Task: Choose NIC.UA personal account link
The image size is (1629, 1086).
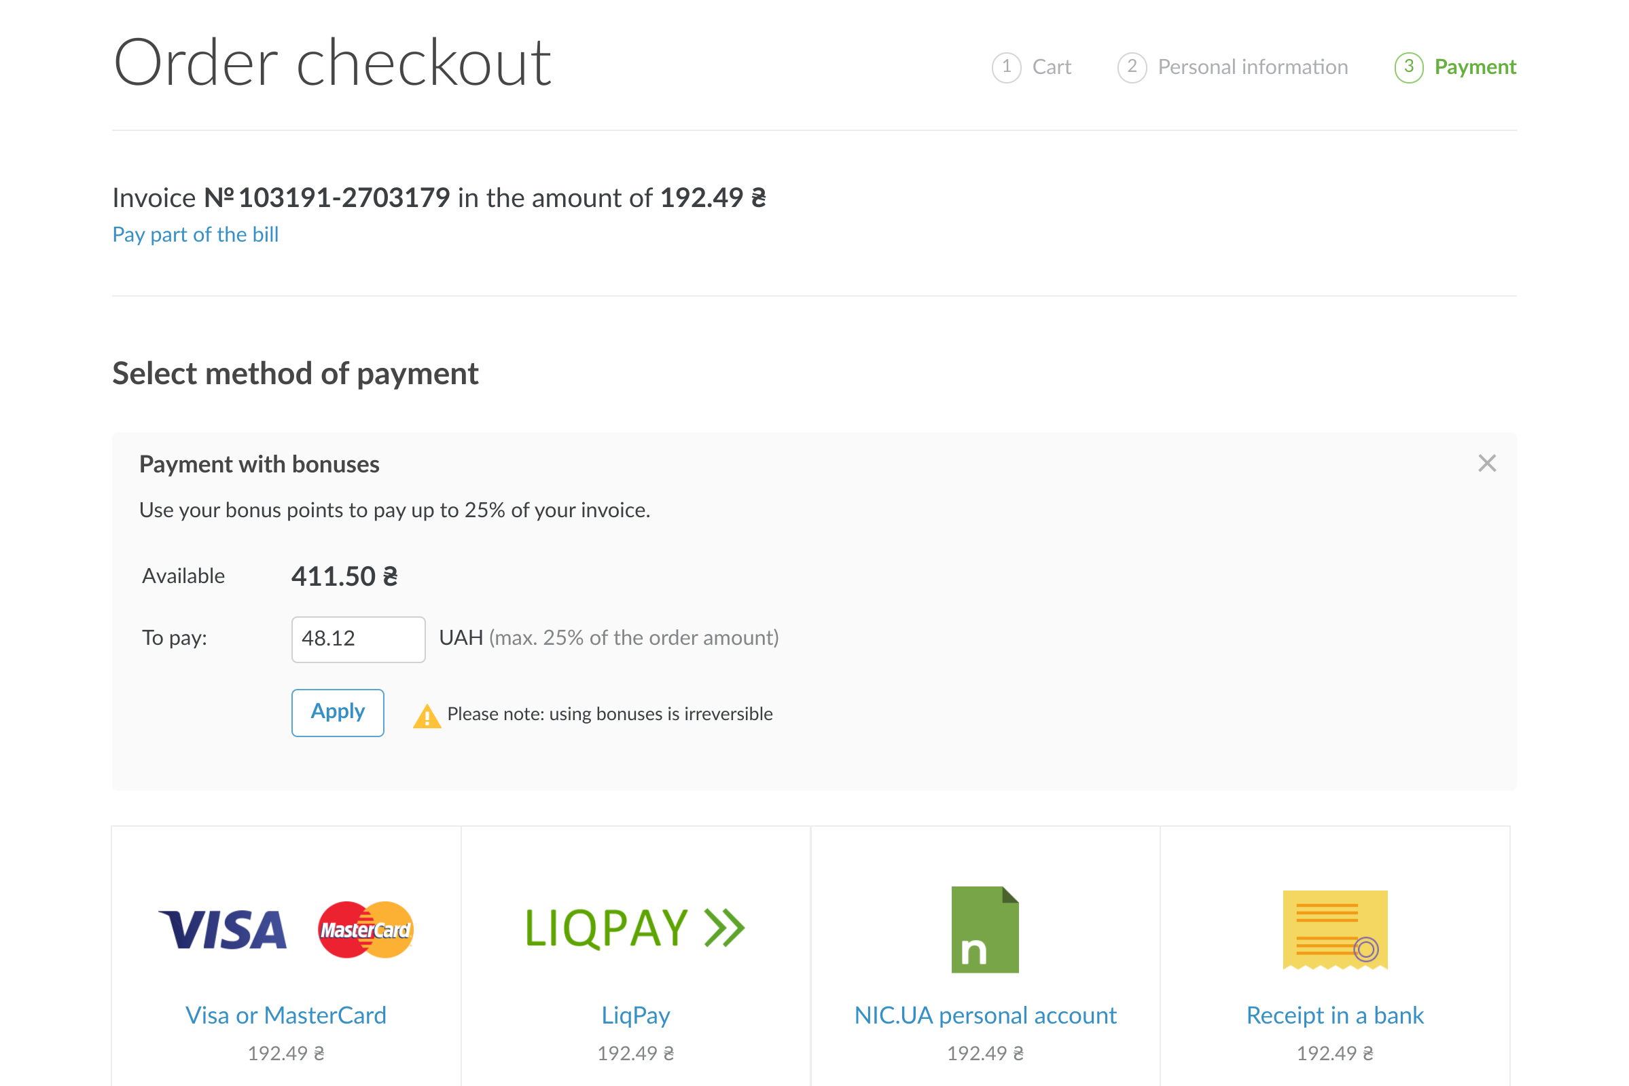Action: click(x=984, y=1015)
